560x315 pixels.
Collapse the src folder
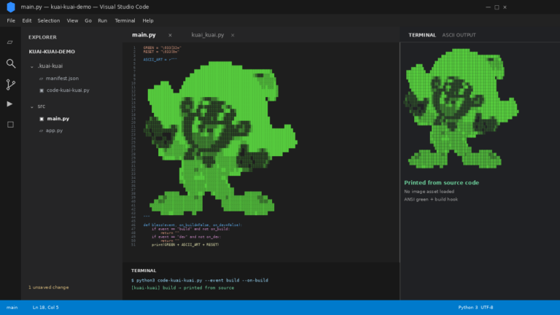coord(32,106)
